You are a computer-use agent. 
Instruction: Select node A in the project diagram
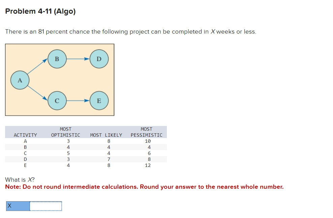20,80
